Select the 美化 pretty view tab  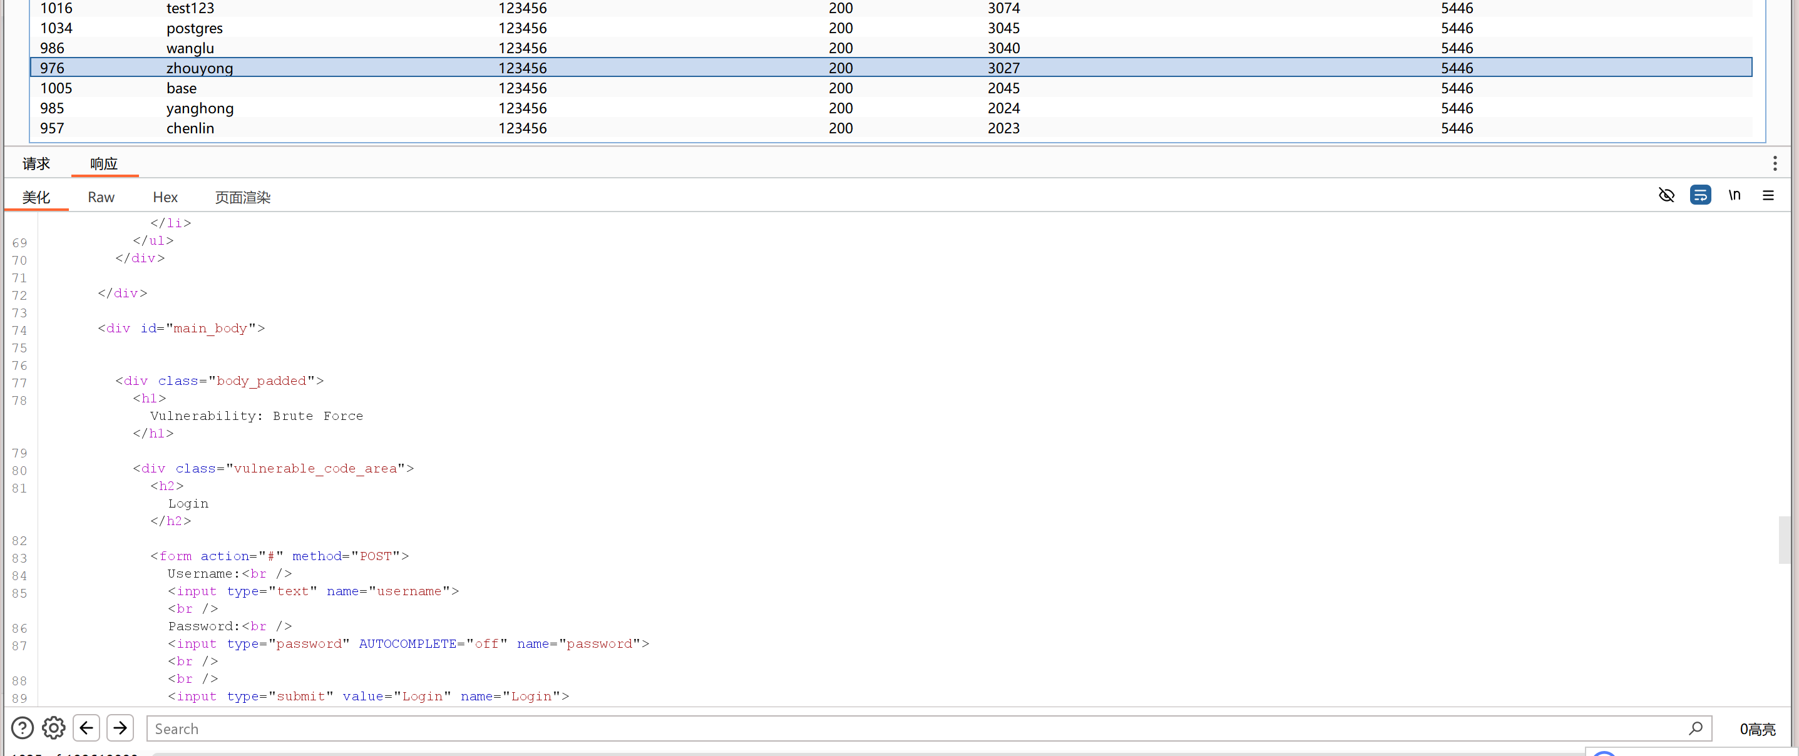click(x=36, y=197)
